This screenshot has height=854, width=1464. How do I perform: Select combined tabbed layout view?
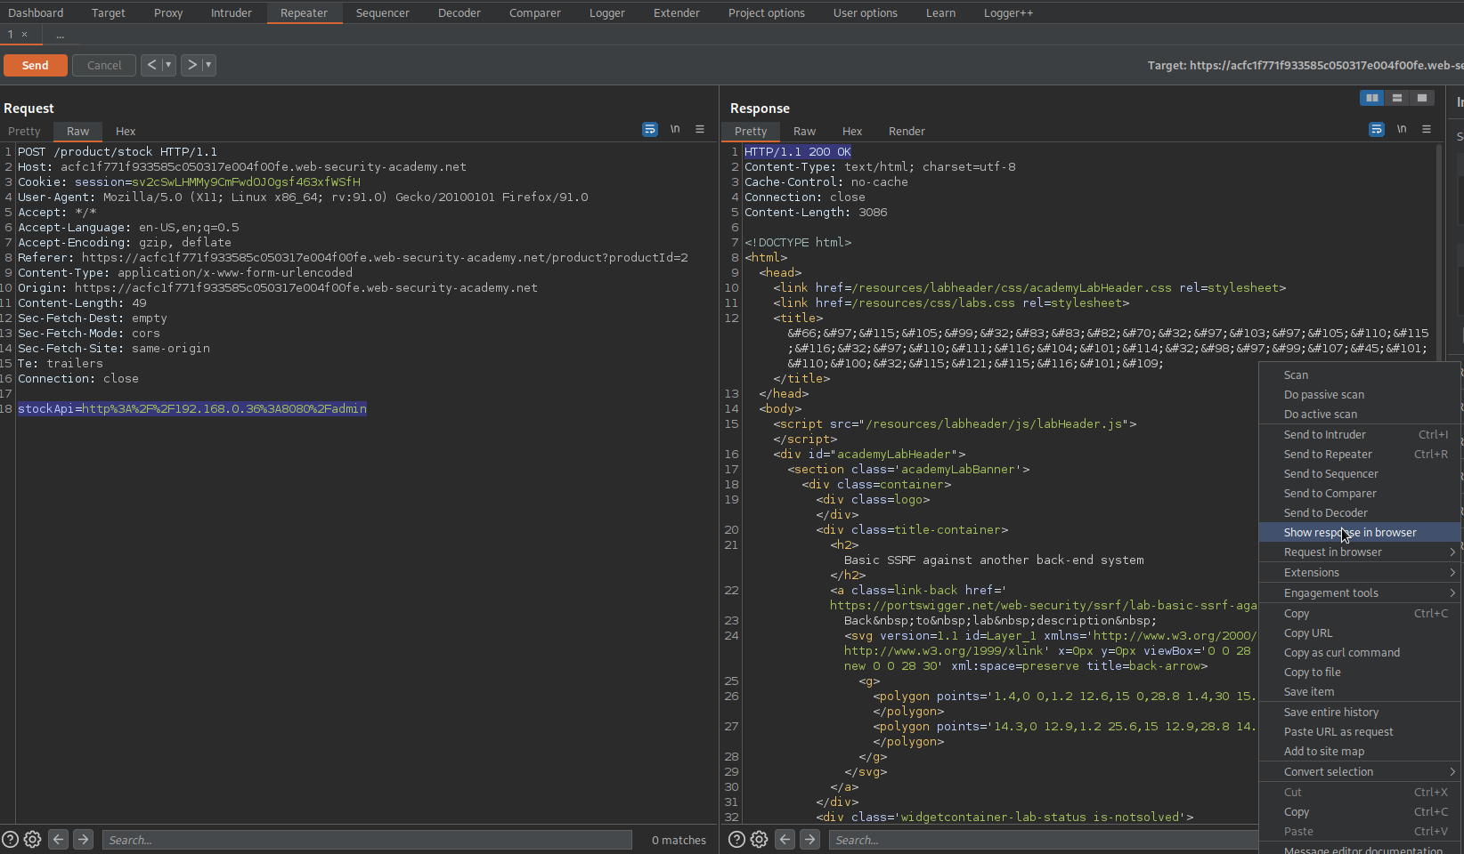point(1422,98)
